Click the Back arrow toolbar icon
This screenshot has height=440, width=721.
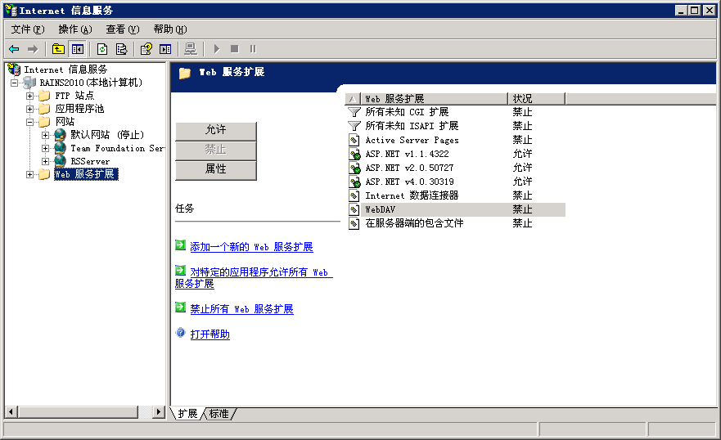[x=14, y=49]
